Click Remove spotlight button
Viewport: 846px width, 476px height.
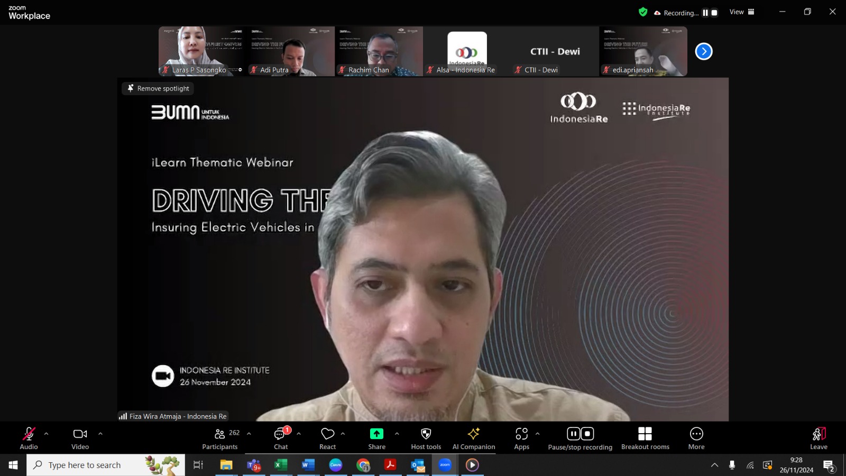point(158,88)
